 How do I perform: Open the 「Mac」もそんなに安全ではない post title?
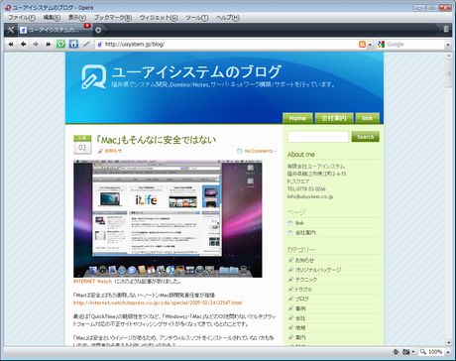coord(156,140)
